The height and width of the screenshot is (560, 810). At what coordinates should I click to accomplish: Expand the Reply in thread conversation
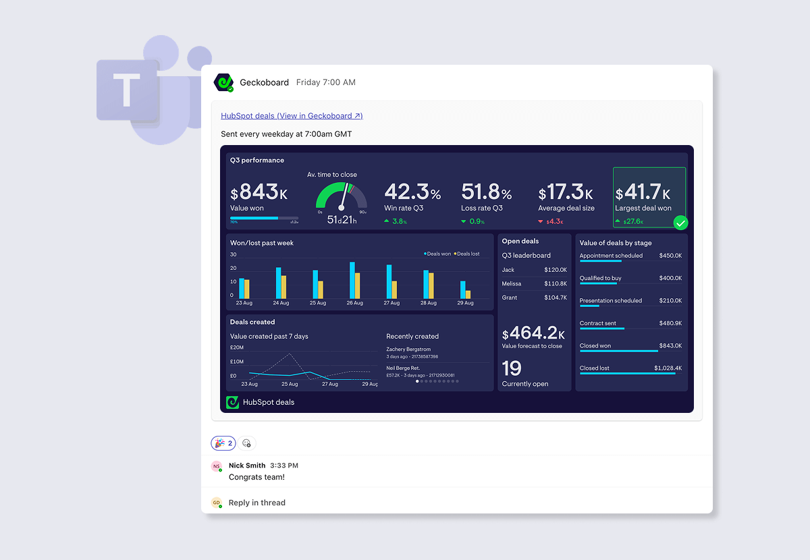[x=256, y=503]
